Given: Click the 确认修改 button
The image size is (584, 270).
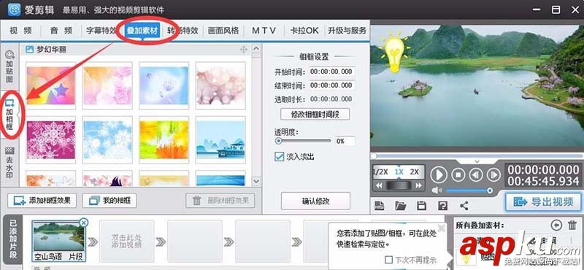Looking at the screenshot, I should coord(315,201).
